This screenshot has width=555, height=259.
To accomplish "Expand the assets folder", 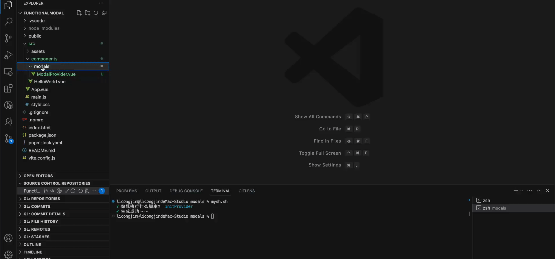I will point(63,51).
